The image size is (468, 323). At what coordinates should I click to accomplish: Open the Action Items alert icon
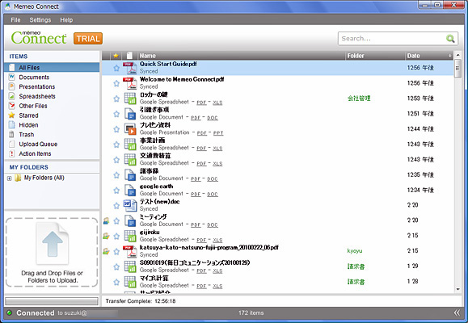[x=11, y=153]
